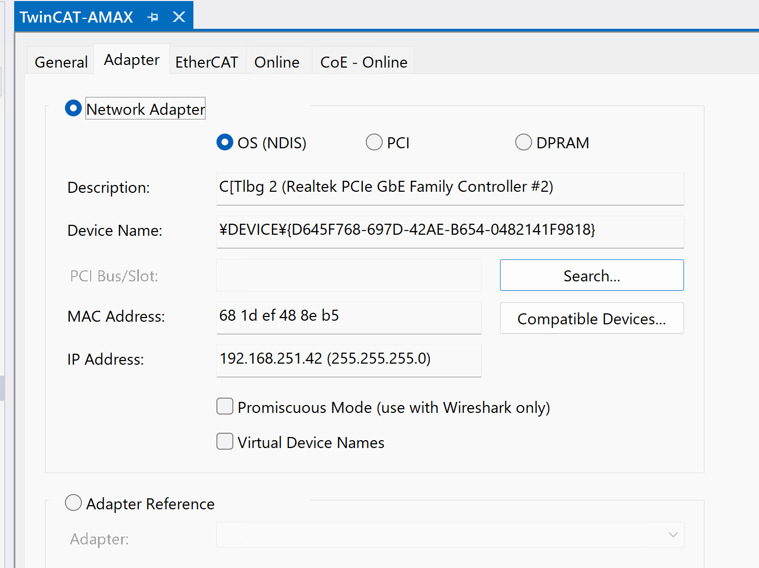
Task: Select the CoE - Online tab
Action: pos(363,62)
